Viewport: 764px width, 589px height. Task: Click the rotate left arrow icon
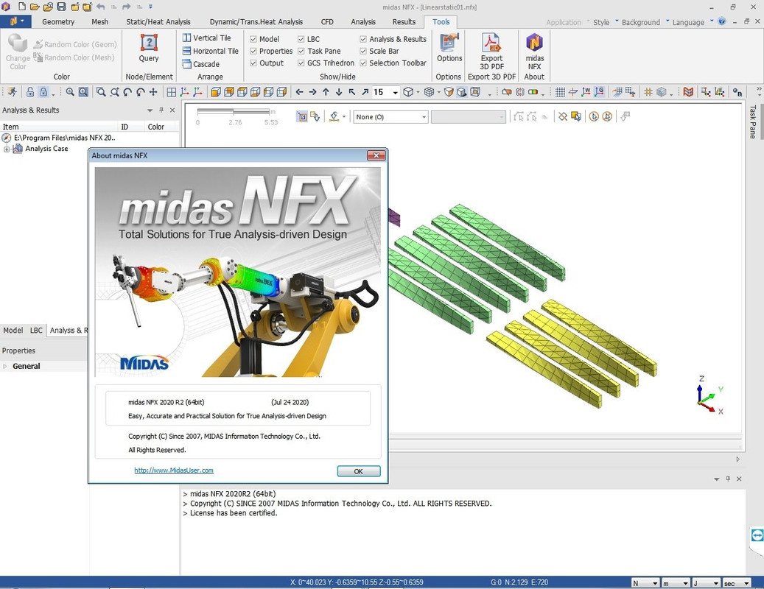tap(300, 92)
